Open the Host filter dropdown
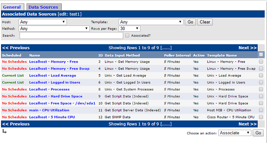Image resolution: width=267 pixels, height=143 pixels. click(43, 22)
